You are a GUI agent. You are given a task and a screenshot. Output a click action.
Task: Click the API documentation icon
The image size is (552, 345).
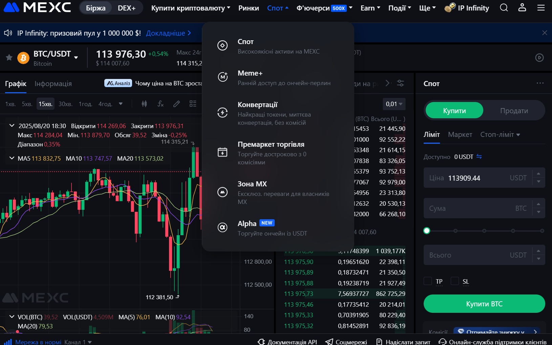click(261, 342)
